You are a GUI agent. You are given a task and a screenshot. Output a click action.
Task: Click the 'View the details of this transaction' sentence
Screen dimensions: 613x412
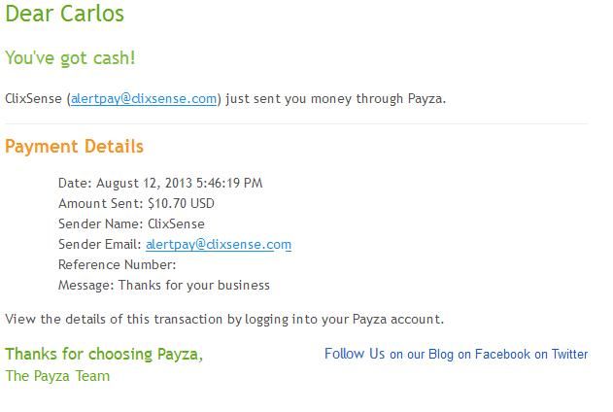[224, 320]
